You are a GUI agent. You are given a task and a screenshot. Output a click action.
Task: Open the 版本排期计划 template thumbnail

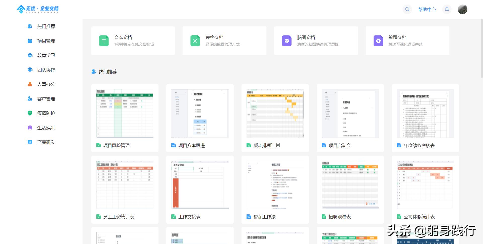pyautogui.click(x=275, y=113)
